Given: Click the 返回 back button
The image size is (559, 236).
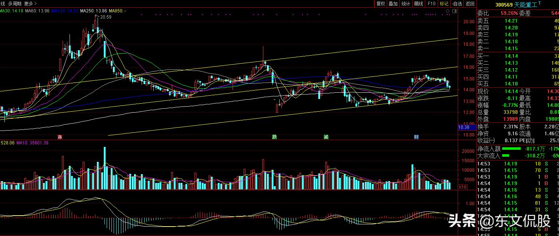Looking at the screenshot, I should click(x=470, y=4).
